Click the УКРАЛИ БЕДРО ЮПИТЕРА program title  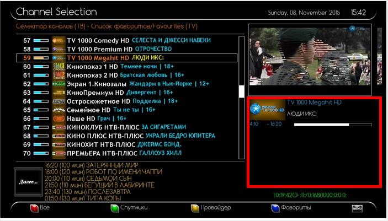coord(180,136)
